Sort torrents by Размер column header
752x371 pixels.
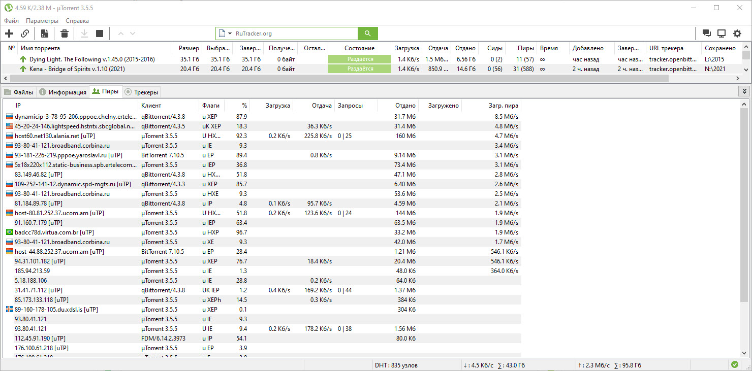coord(187,48)
